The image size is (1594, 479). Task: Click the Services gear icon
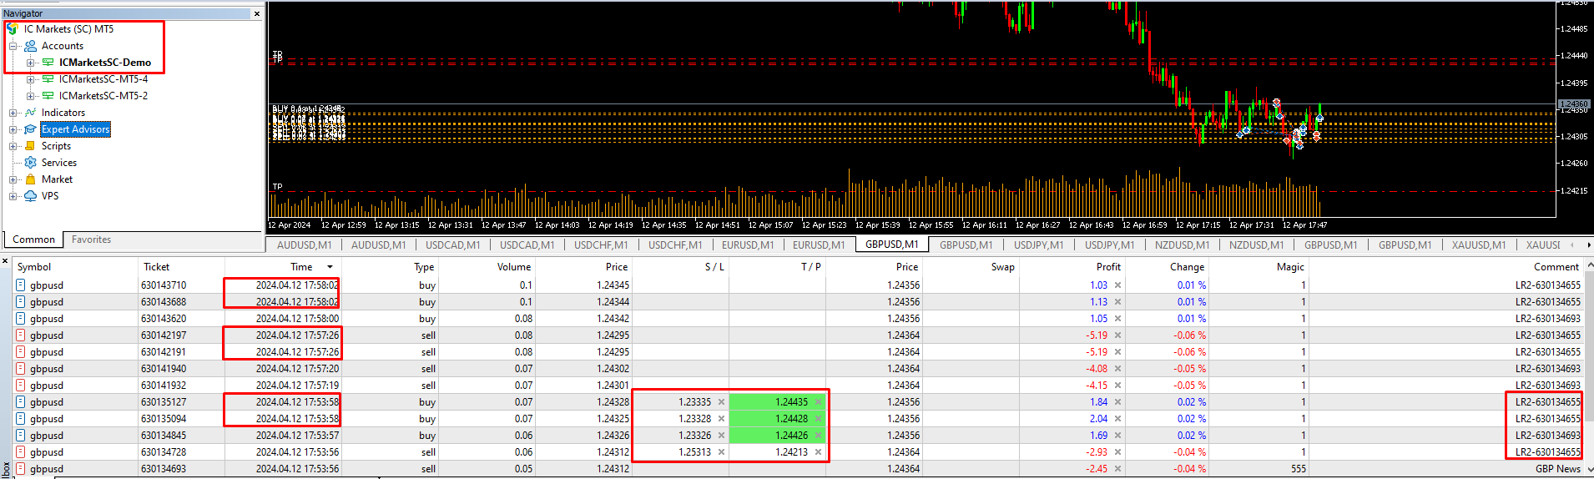(31, 163)
